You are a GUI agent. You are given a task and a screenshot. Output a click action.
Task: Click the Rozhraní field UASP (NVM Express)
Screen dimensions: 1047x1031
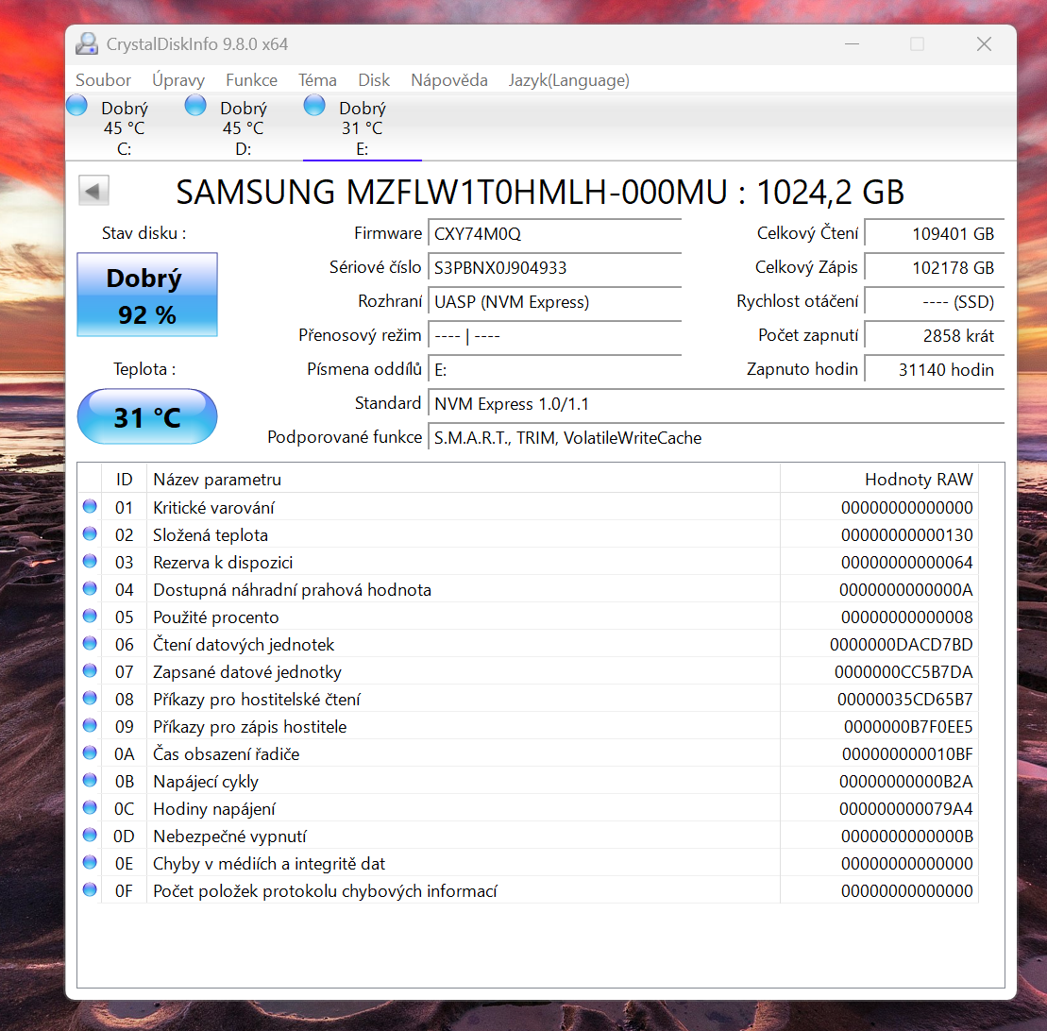[555, 302]
